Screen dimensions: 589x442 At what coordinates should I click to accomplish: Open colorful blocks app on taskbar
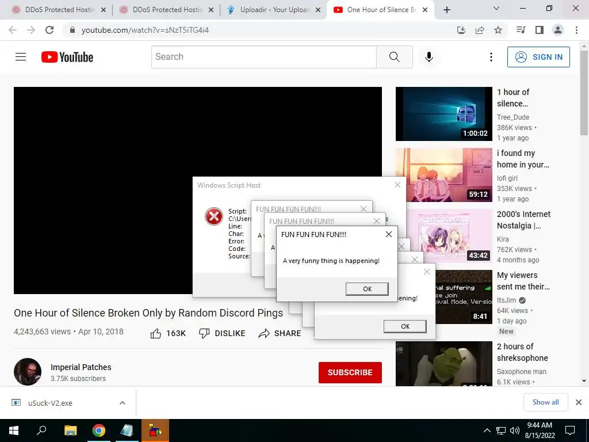(x=155, y=430)
